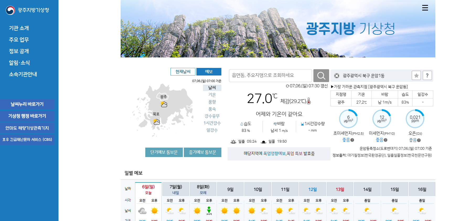Image resolution: width=460 pixels, height=221 pixels.
Task: Select 날씨 in map element list
Action: click(212, 88)
